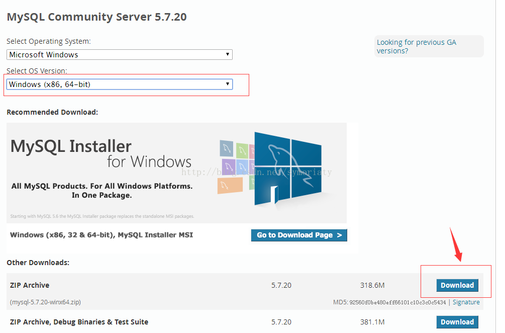This screenshot has height=333, width=505.
Task: Open the Select OS Version dropdown
Action: (120, 84)
